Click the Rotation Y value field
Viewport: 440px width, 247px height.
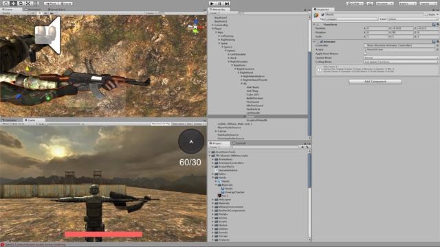[401, 32]
